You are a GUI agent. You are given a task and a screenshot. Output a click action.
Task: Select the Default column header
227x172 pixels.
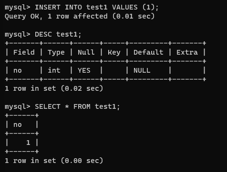[148, 52]
